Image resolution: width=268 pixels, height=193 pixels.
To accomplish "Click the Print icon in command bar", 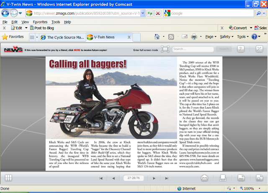I will (x=194, y=37).
